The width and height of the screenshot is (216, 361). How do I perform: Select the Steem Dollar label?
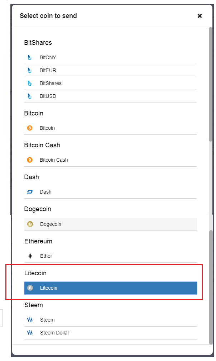[54, 333]
